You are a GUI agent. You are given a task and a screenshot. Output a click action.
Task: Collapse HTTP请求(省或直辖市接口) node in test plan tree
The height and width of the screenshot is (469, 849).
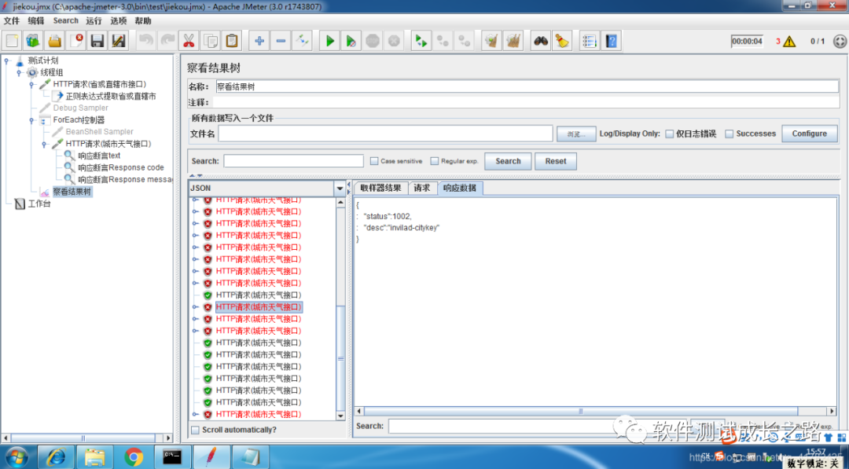(31, 84)
